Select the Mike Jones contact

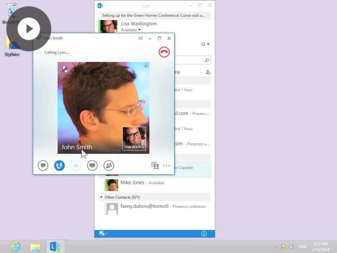click(x=154, y=185)
